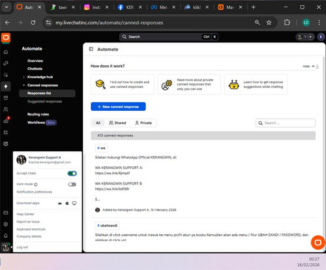Click Report an issue link
The image size is (326, 270).
pyautogui.click(x=28, y=222)
